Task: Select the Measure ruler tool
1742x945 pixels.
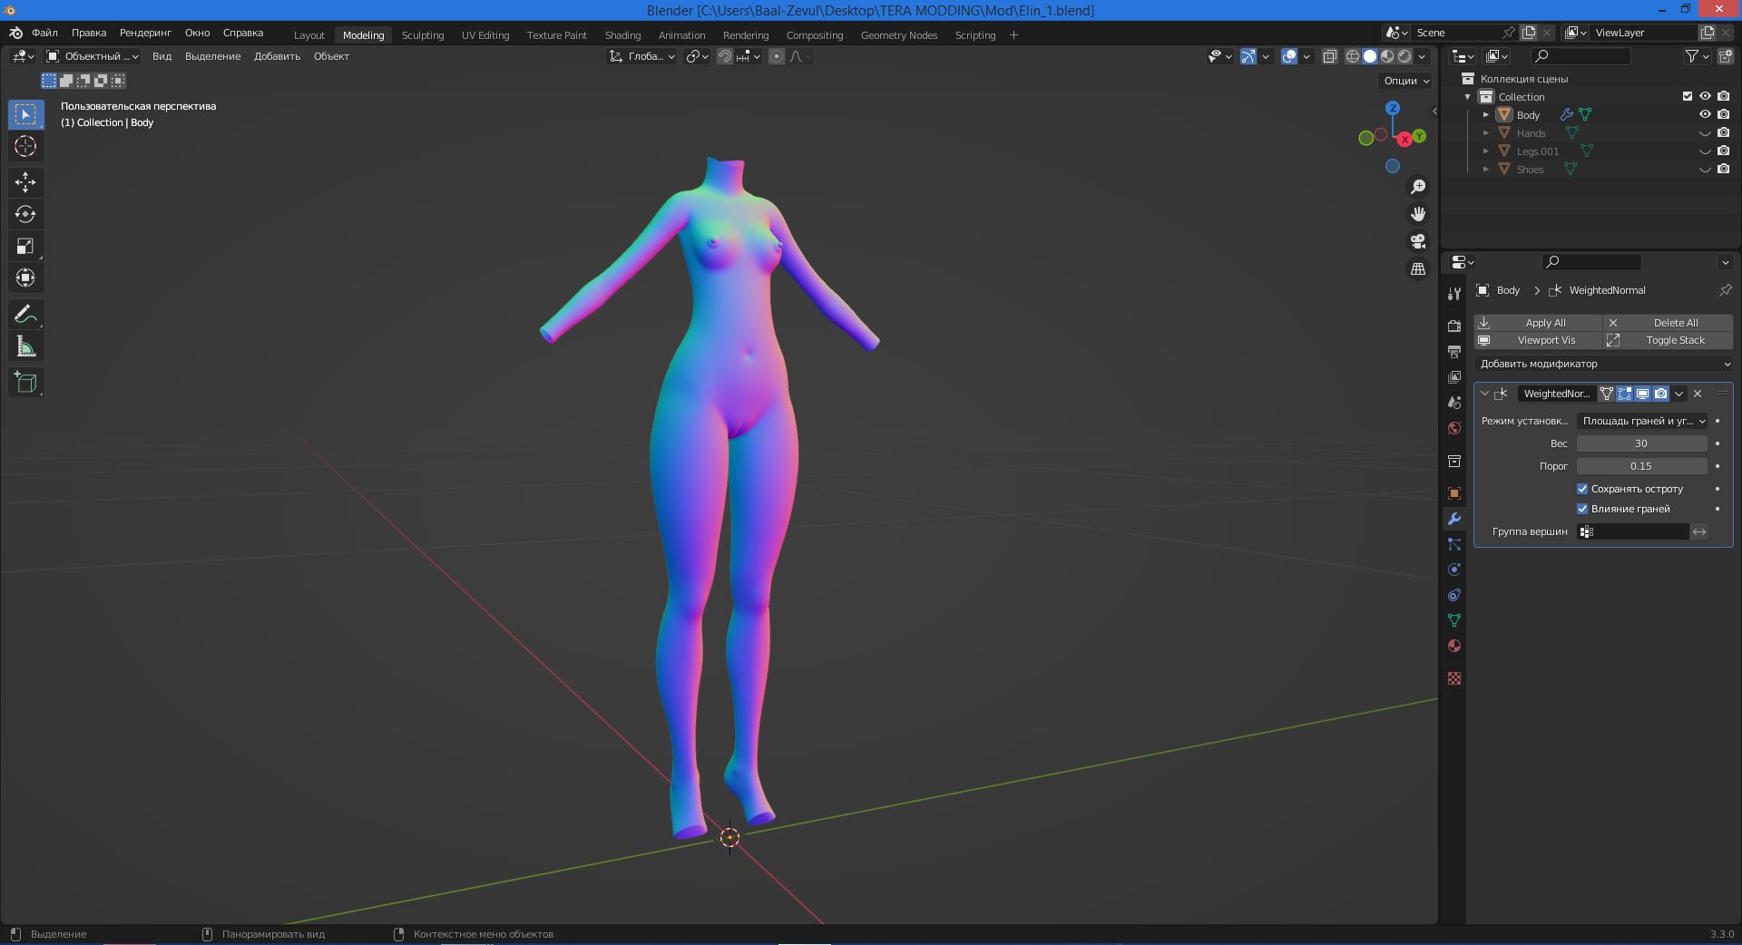Action: pyautogui.click(x=25, y=346)
